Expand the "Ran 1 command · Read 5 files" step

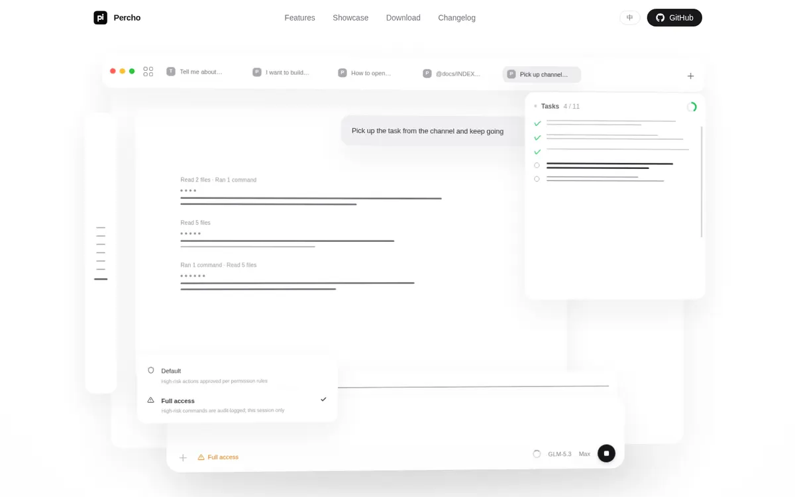point(218,265)
